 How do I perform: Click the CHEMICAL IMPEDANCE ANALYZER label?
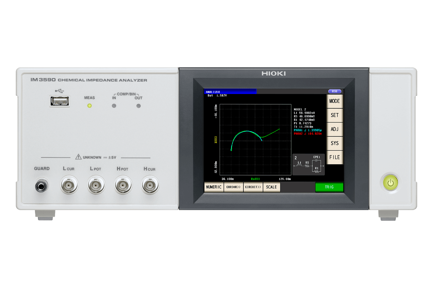coord(102,80)
